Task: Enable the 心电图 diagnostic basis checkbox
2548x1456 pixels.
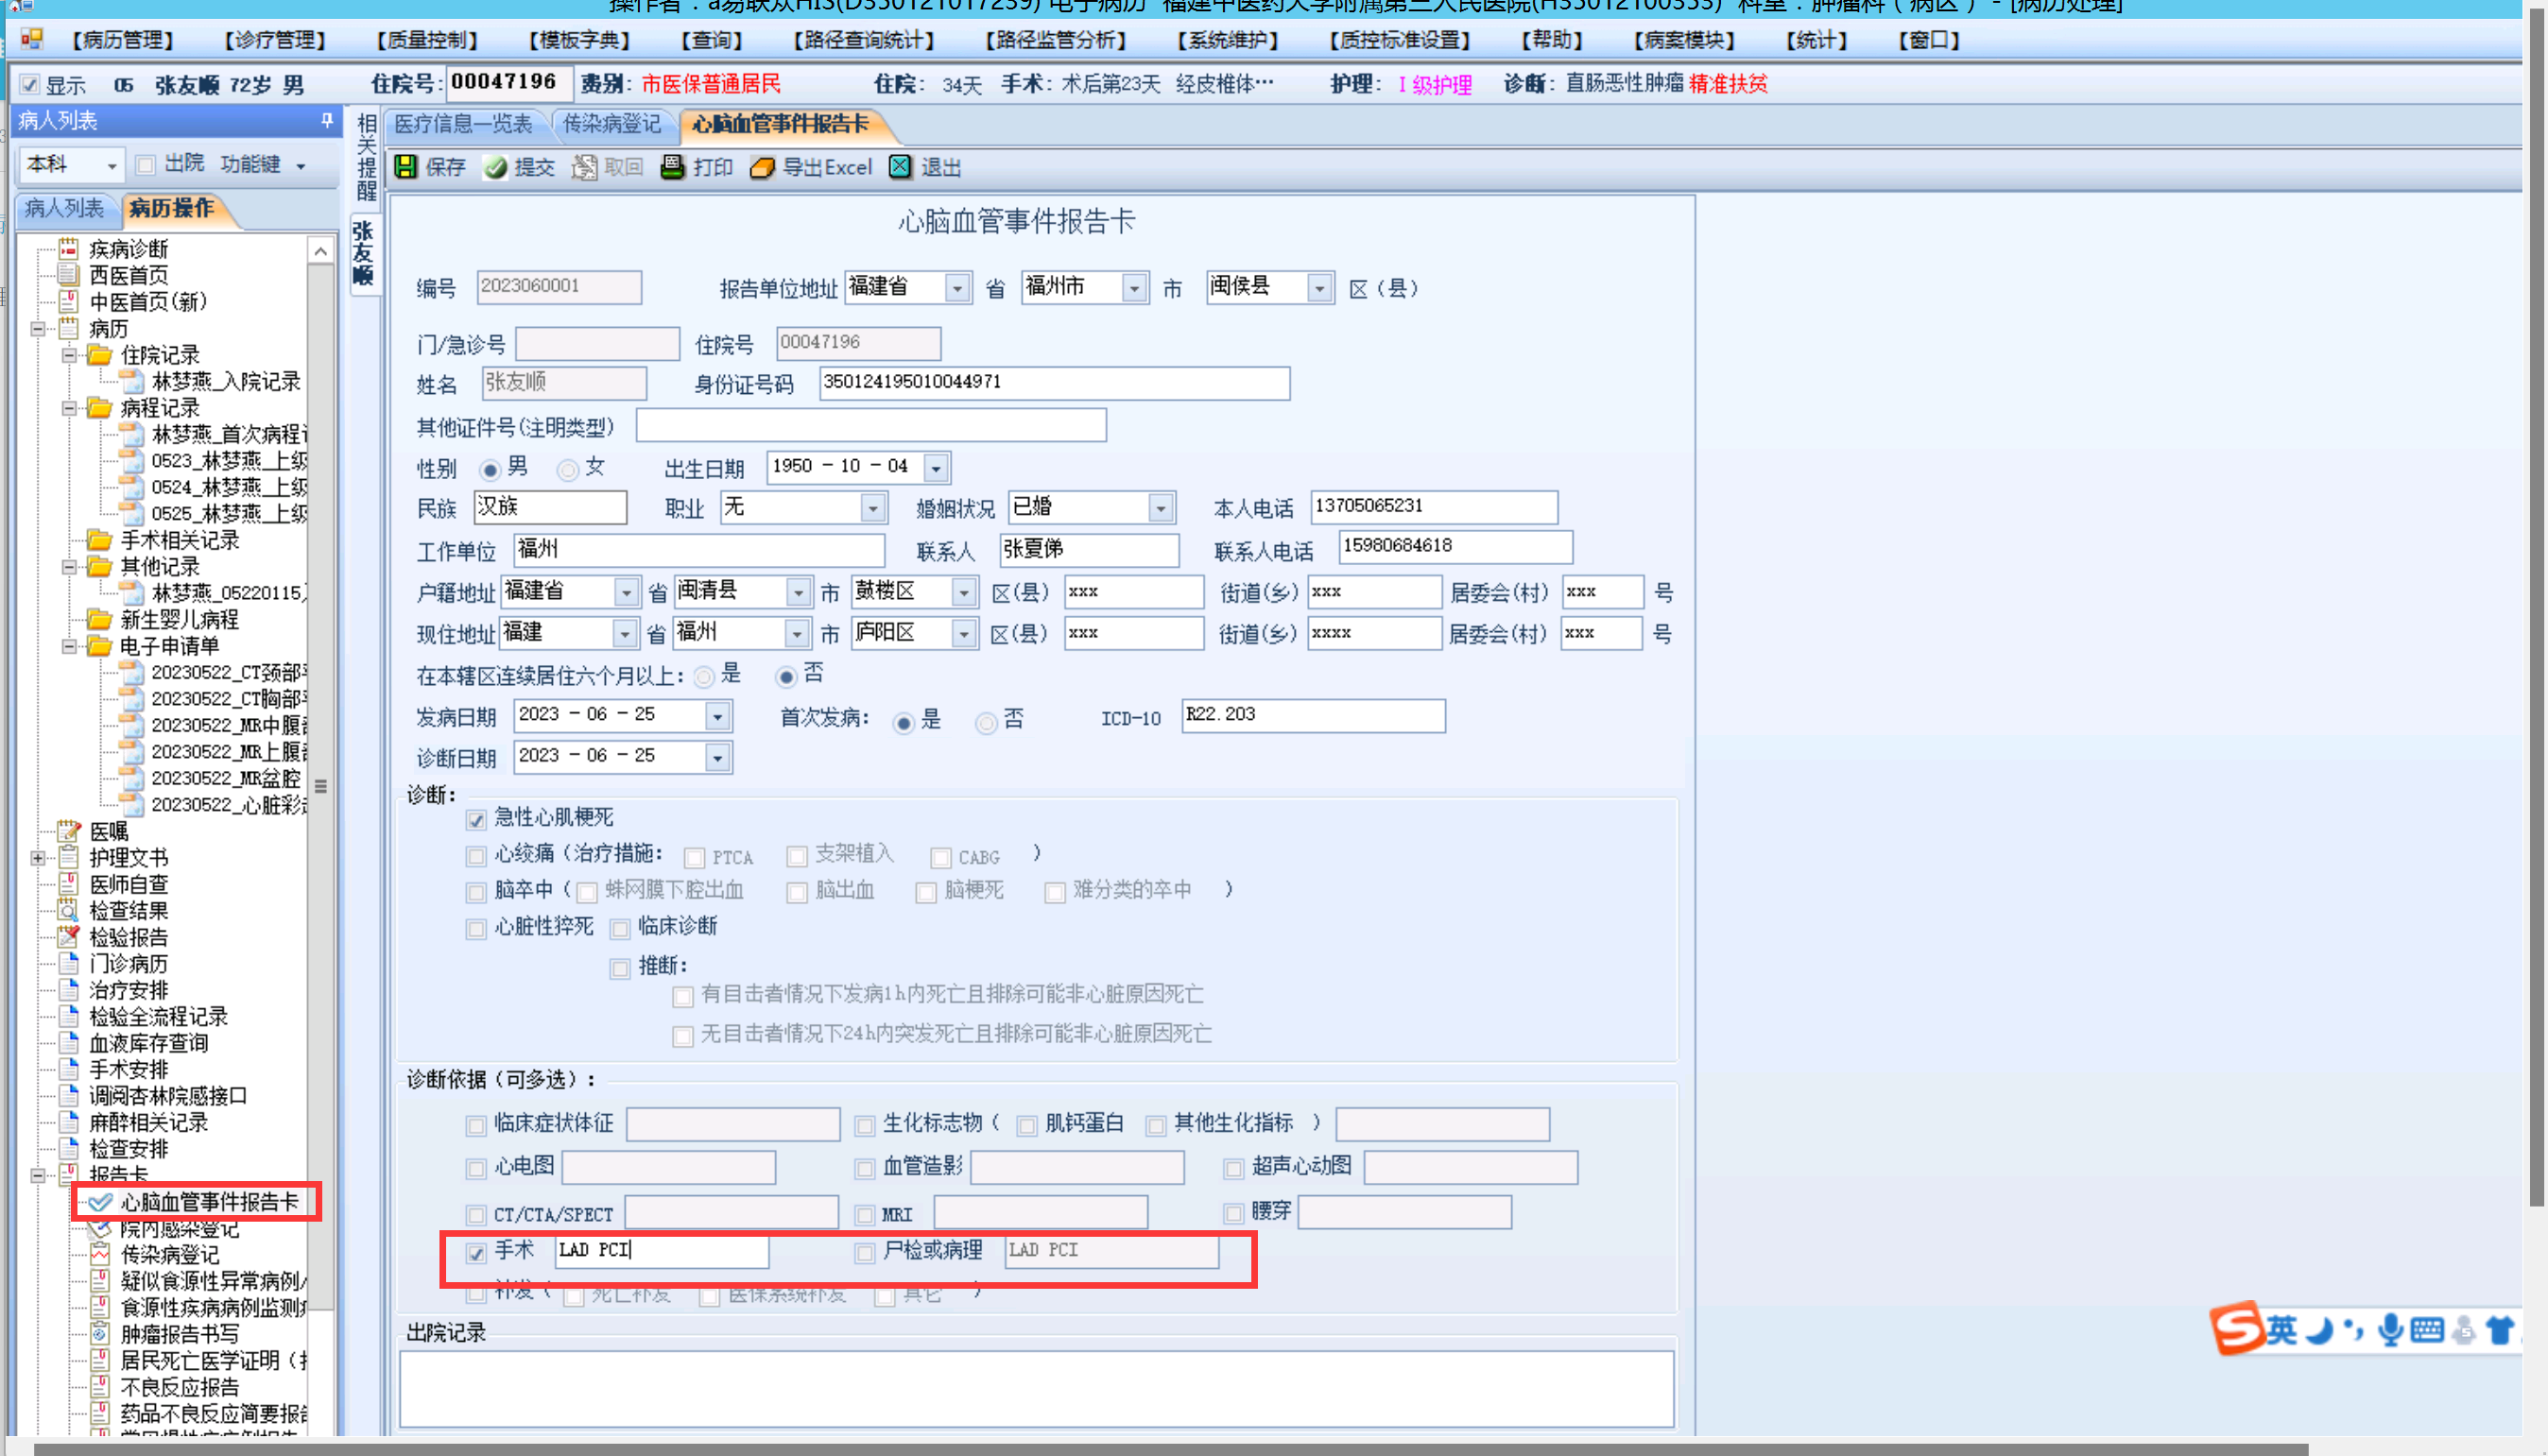Action: pyautogui.click(x=476, y=1169)
